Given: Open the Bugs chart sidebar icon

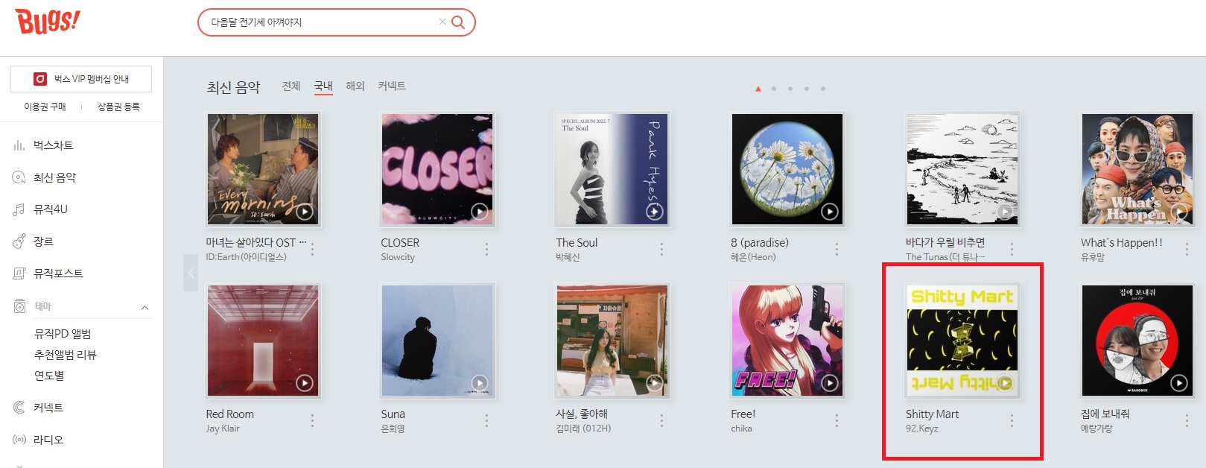Looking at the screenshot, I should click(19, 145).
